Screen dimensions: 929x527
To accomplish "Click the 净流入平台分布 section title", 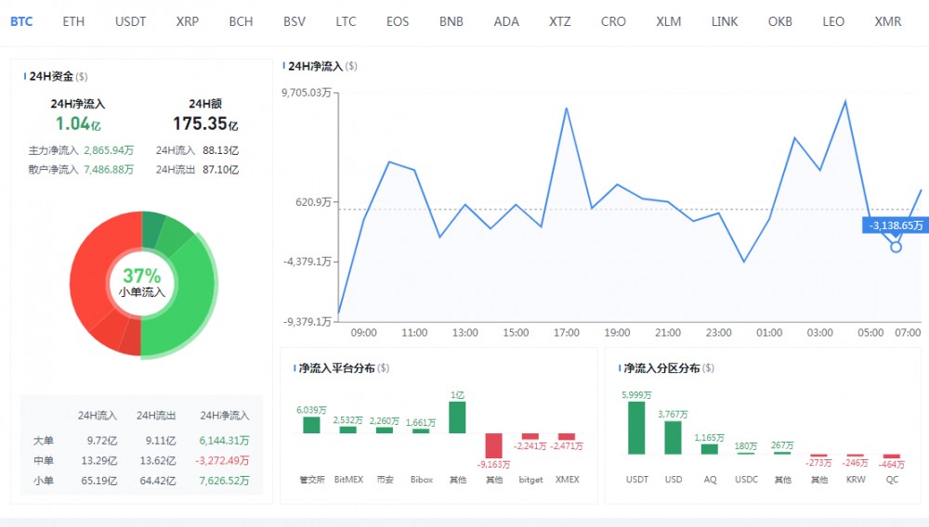I will tap(336, 368).
